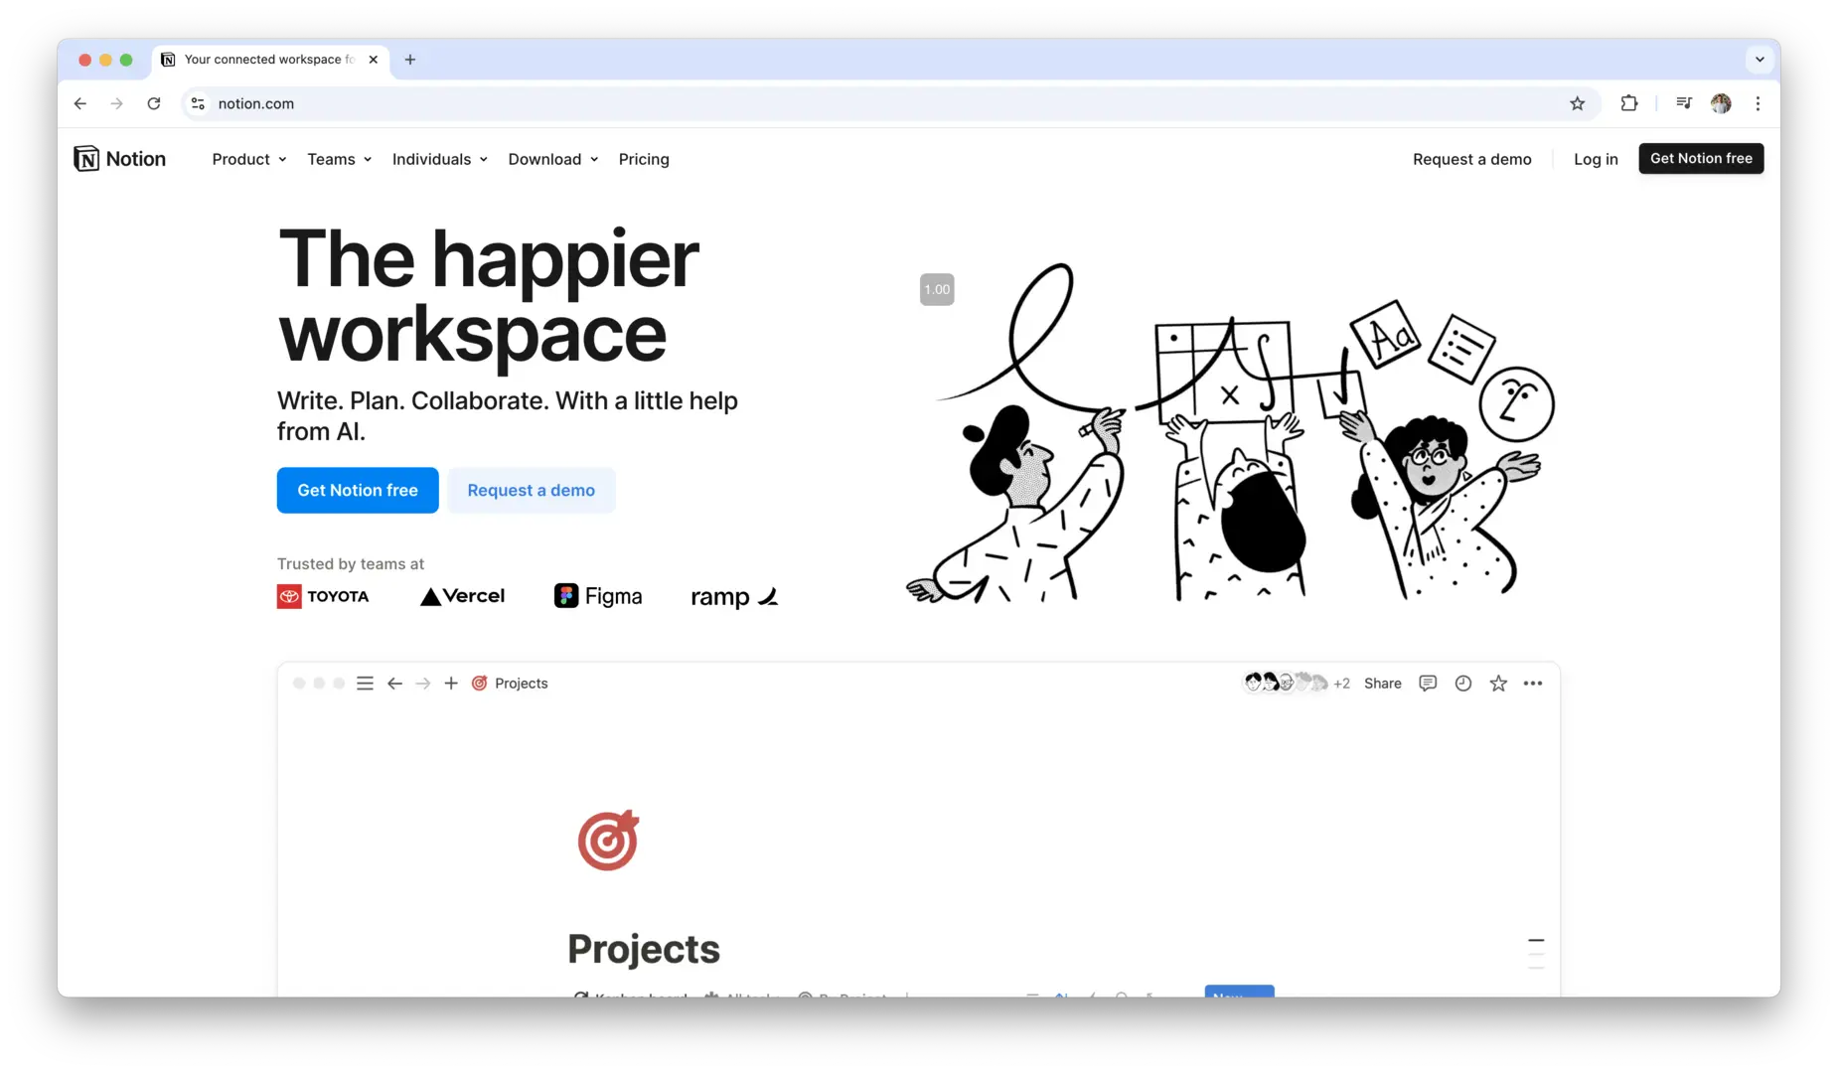Click the Notion logo in navbar
Screen dimensions: 1838x1073
tap(120, 159)
